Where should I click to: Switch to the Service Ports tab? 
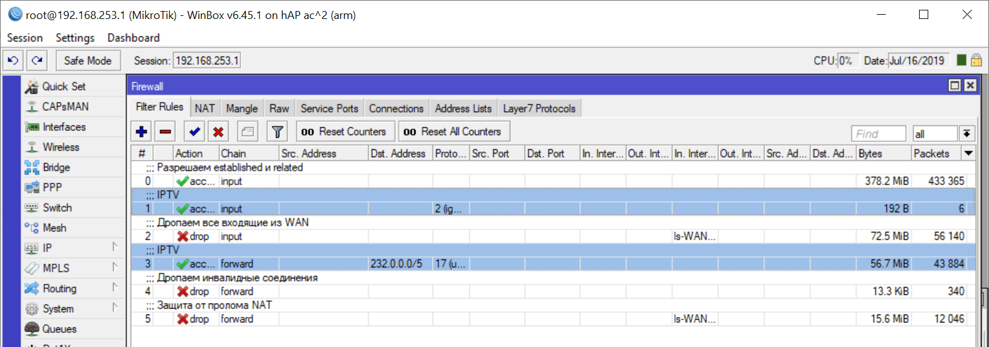(329, 108)
